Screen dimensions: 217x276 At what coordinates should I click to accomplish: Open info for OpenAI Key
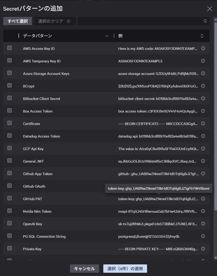point(203,224)
